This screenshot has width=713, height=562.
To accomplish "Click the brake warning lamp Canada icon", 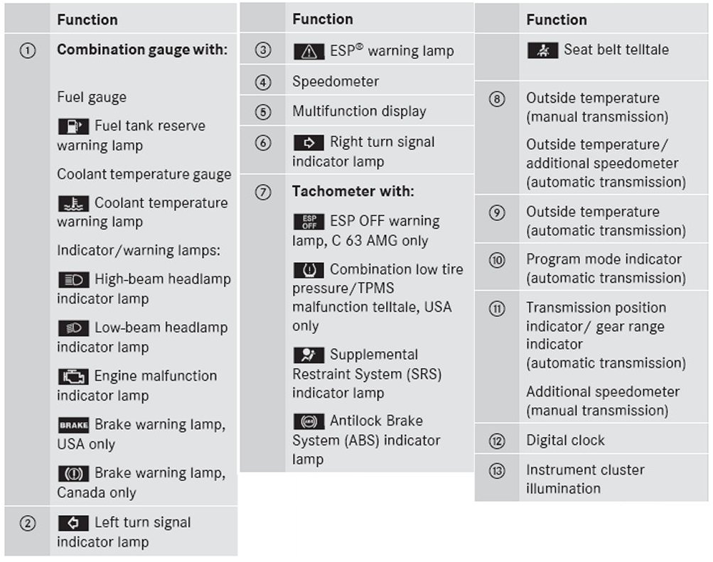I will (x=73, y=473).
